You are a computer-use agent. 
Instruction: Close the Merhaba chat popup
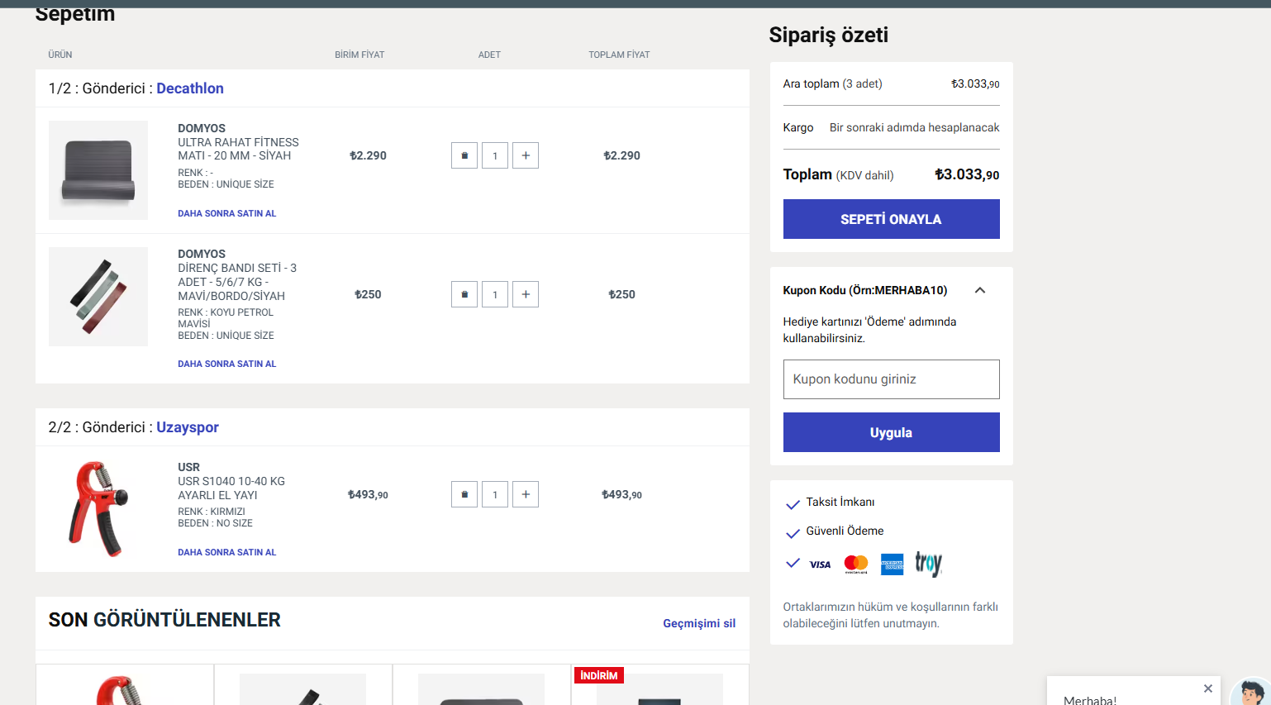click(1208, 688)
